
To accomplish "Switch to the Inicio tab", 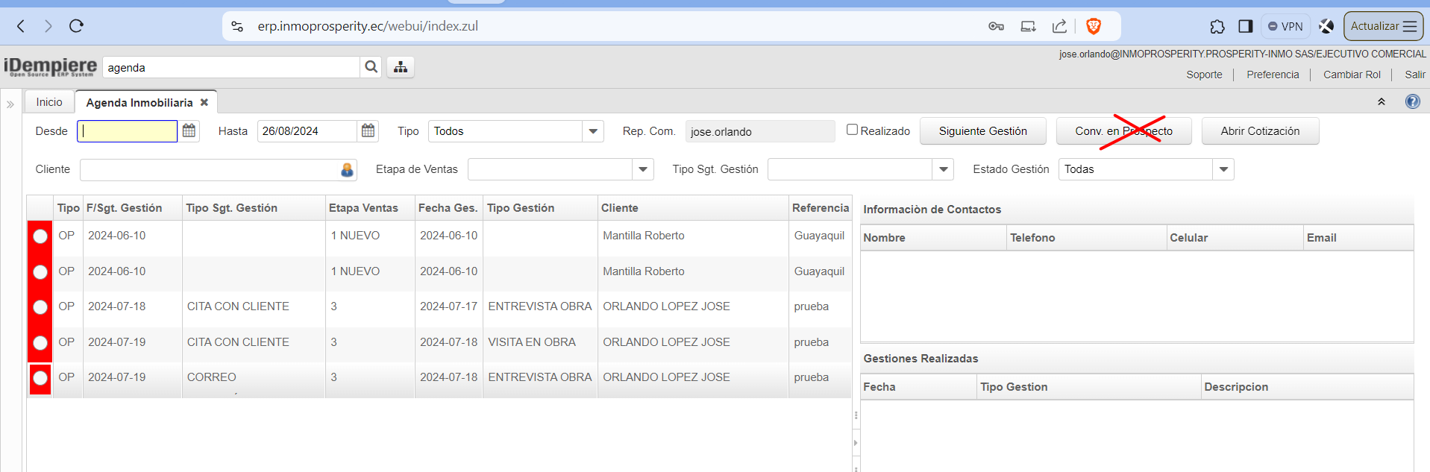I will coord(49,102).
